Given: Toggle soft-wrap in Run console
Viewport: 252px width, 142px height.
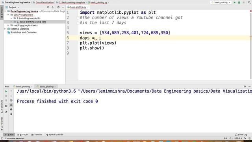Looking at the screenshot, I should (11, 100).
